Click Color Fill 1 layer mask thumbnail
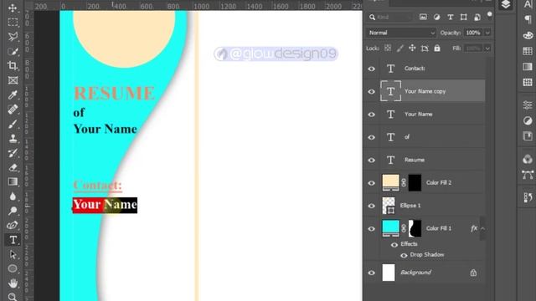The height and width of the screenshot is (301, 536). (415, 228)
